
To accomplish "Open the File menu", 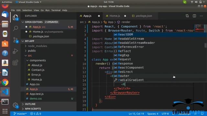I will click(13, 10).
